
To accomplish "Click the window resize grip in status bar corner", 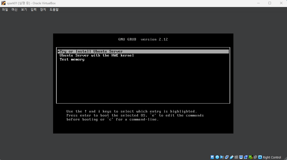I will (x=285, y=158).
